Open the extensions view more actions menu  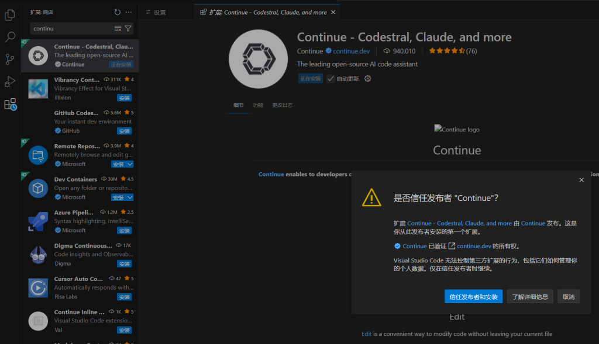[x=129, y=12]
